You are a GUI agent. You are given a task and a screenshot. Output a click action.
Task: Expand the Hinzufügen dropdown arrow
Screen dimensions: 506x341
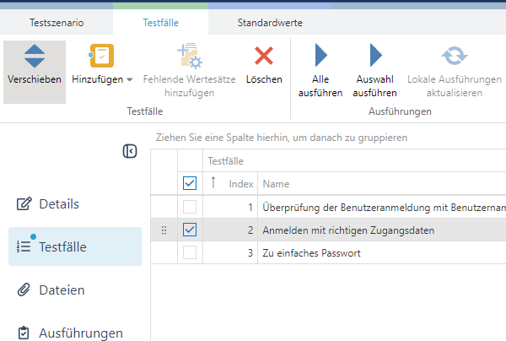[130, 80]
